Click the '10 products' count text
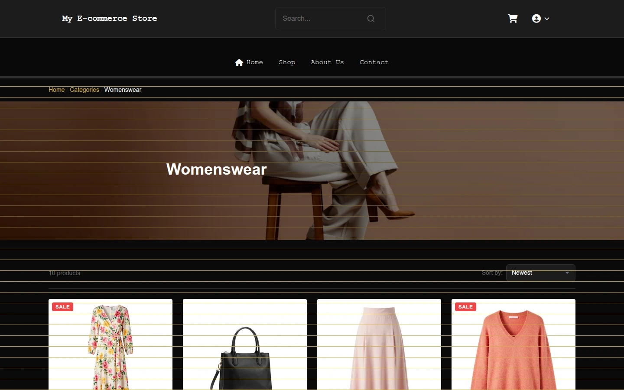Screen dimensions: 624x390 65,273
